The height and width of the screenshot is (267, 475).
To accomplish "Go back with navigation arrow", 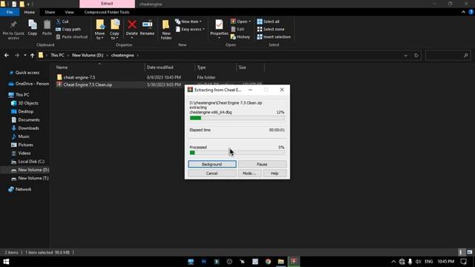I will point(7,56).
